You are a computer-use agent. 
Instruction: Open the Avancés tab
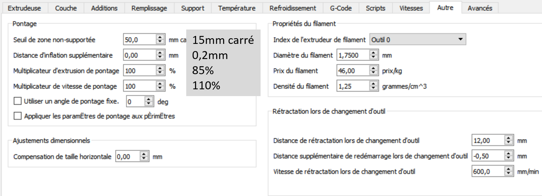coord(480,8)
